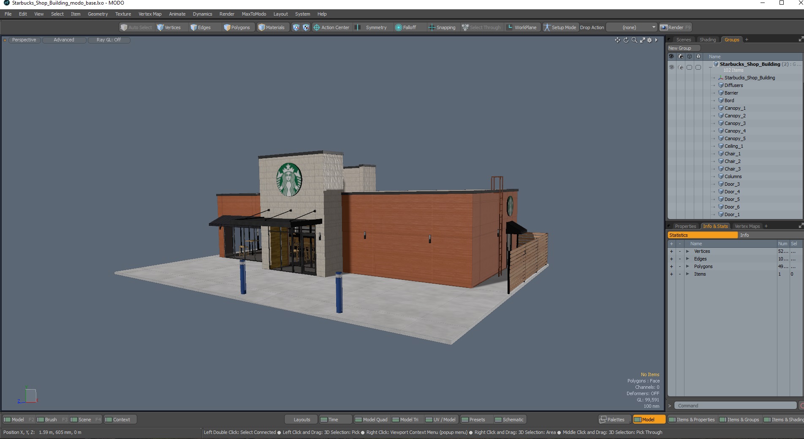The image size is (804, 439).
Task: Toggle the first checkbox of the Starbucks_Shop_Building group
Action: pyautogui.click(x=689, y=67)
